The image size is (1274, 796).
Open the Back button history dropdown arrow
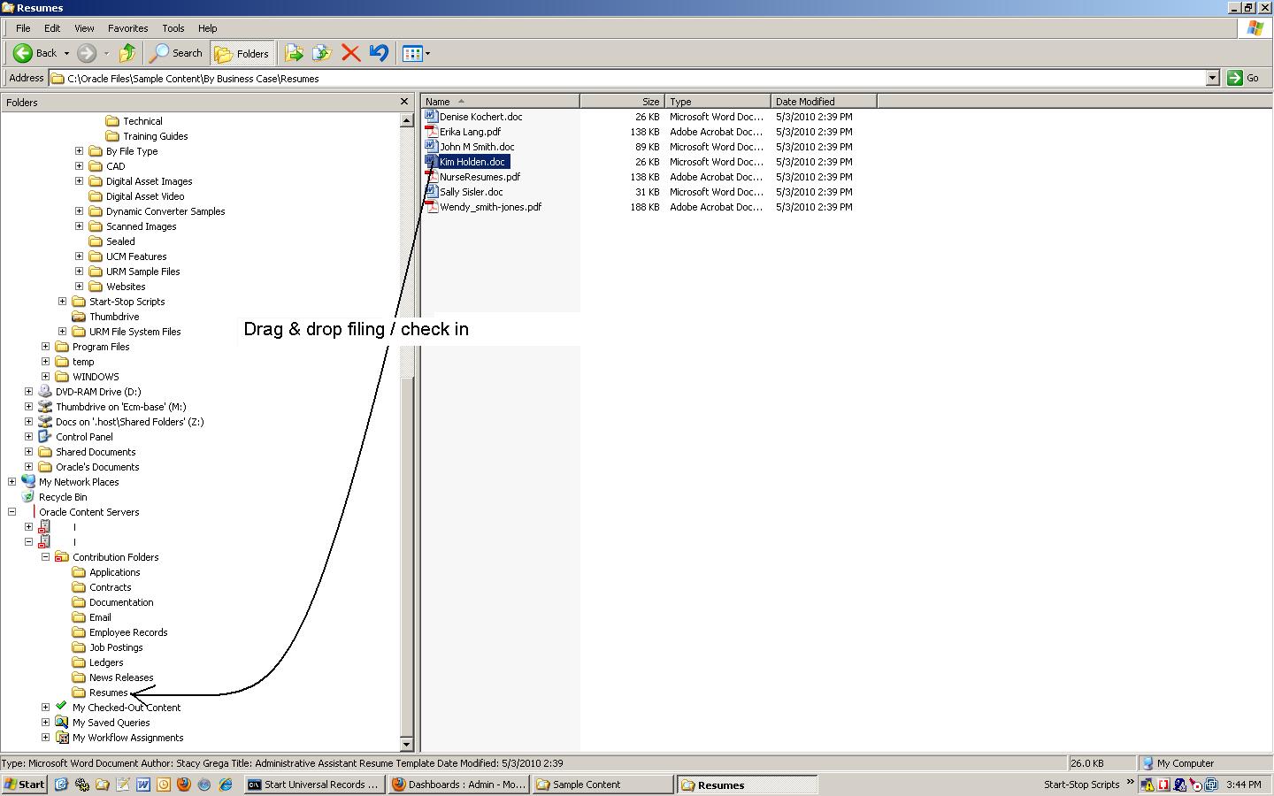[x=66, y=53]
